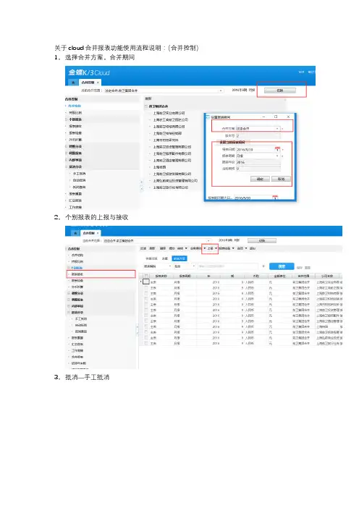Select the 方案 filter tab
The image size is (359, 508).
point(164,258)
